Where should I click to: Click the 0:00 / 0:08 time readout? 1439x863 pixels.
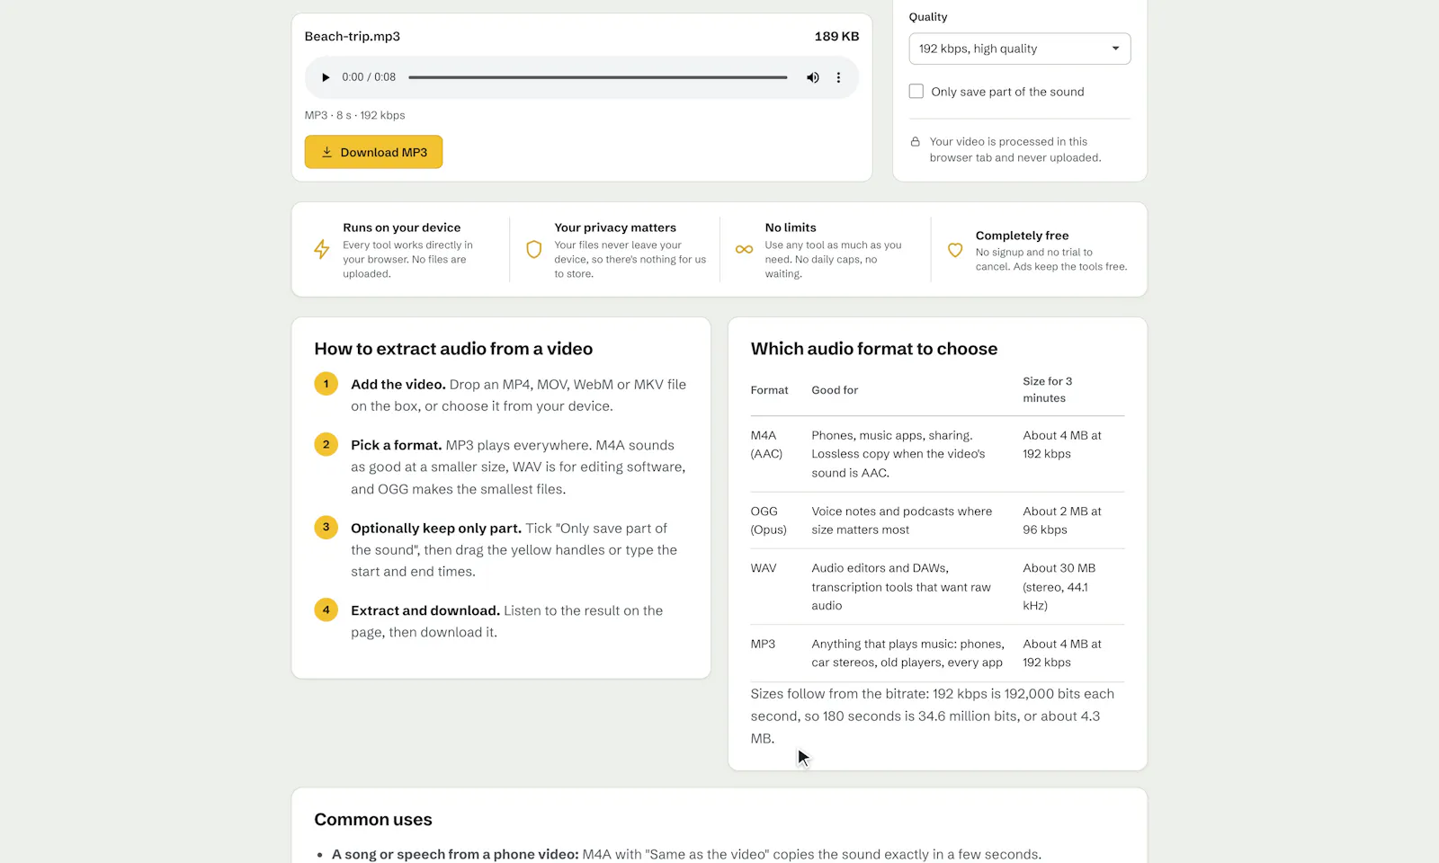[369, 77]
